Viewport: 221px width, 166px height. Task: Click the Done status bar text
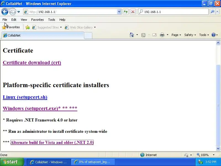(4, 155)
